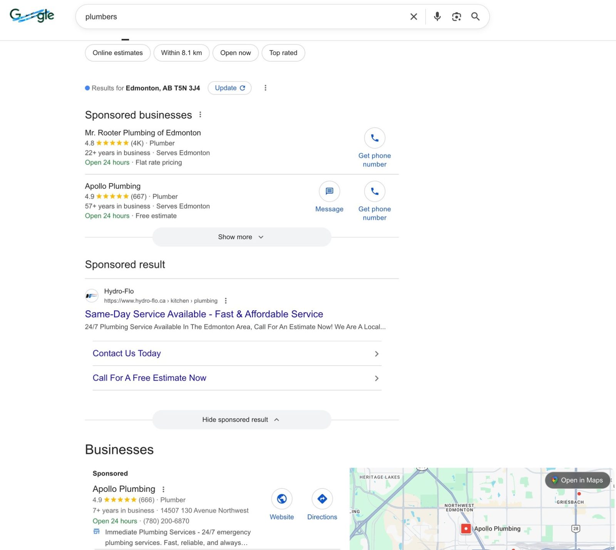Click the map preview thumbnail
616x550 pixels.
482,508
